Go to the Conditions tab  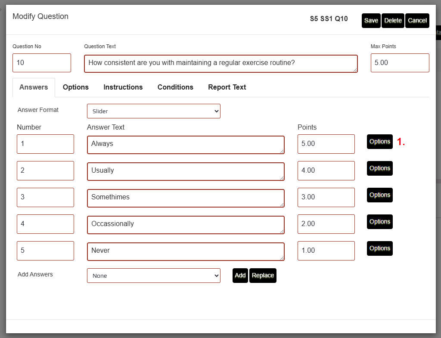(x=175, y=87)
